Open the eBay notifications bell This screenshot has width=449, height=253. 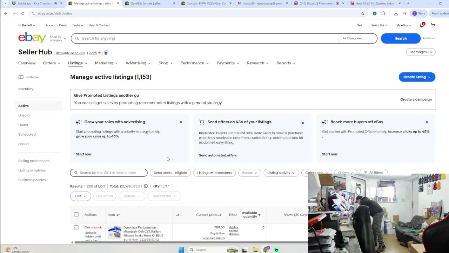pos(422,25)
